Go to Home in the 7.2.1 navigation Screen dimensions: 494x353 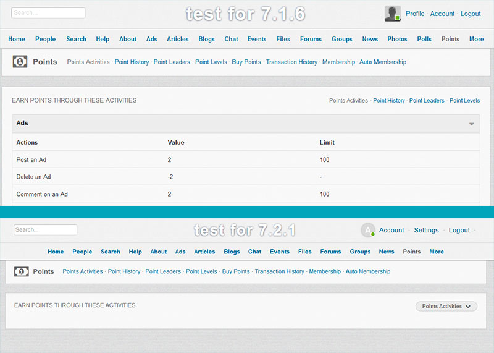coord(56,252)
